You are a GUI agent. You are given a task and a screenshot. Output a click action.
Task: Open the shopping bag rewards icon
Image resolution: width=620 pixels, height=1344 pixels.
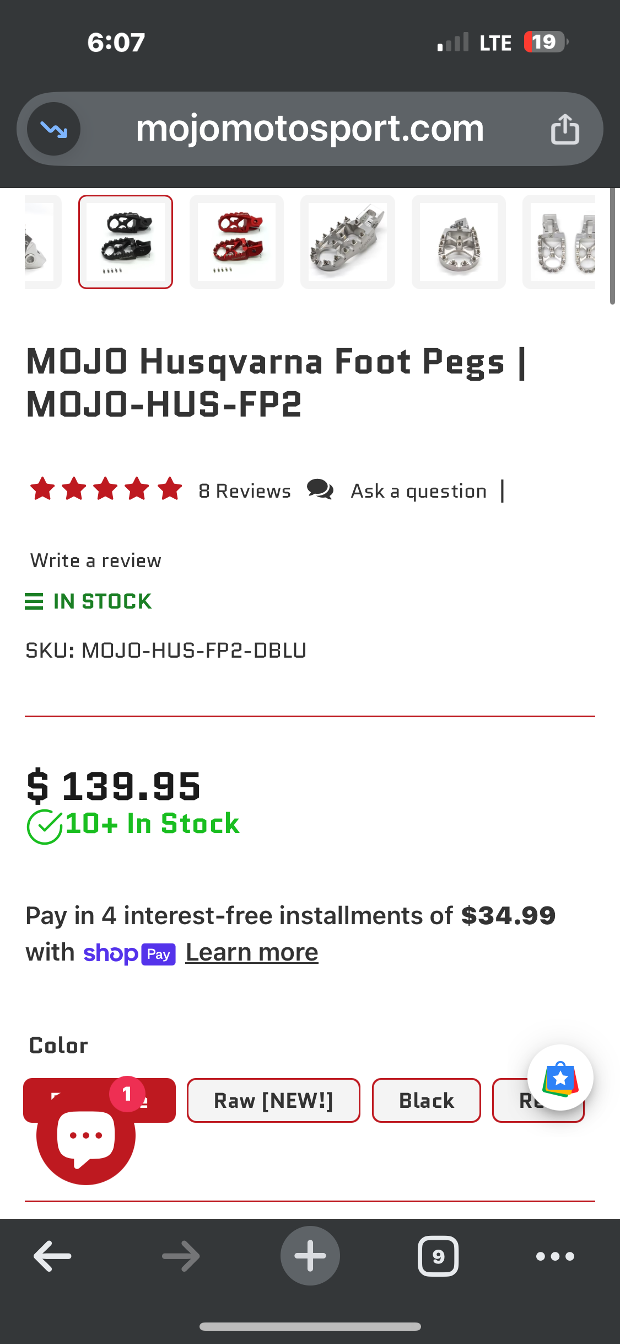coord(560,1078)
